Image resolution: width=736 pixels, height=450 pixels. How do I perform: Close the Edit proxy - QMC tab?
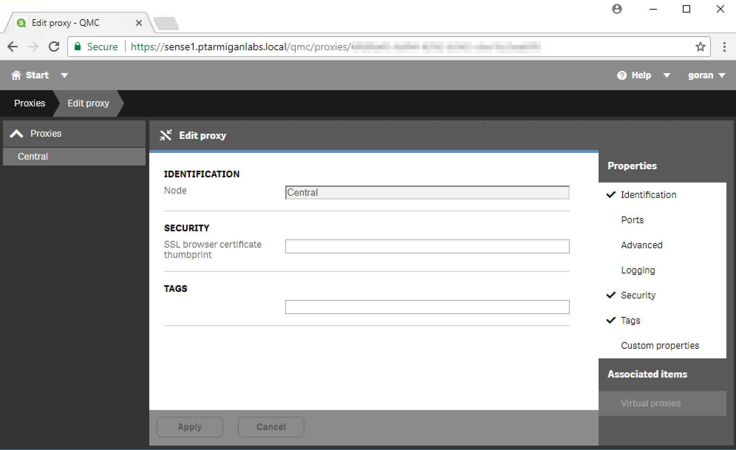click(139, 23)
